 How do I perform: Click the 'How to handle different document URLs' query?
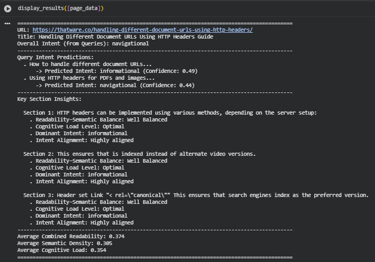[x=87, y=64]
